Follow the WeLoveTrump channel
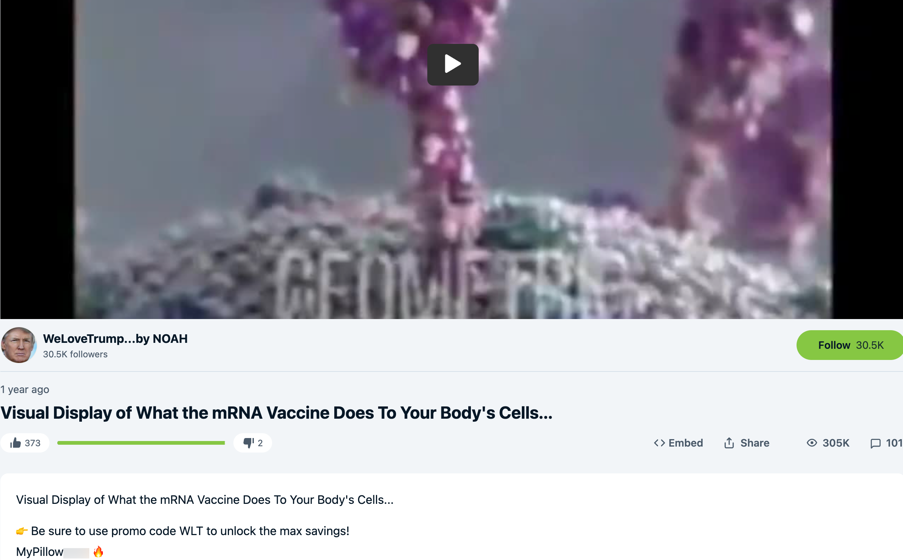This screenshot has height=560, width=903. [850, 345]
